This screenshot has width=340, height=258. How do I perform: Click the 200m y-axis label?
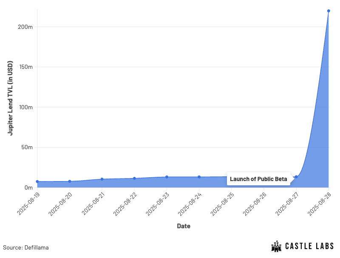[x=25, y=27]
